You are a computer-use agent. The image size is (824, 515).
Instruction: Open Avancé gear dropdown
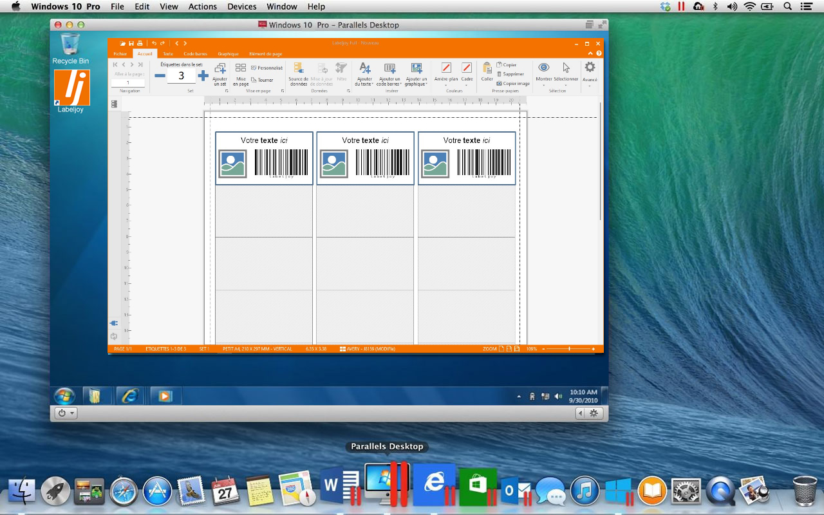(x=590, y=75)
